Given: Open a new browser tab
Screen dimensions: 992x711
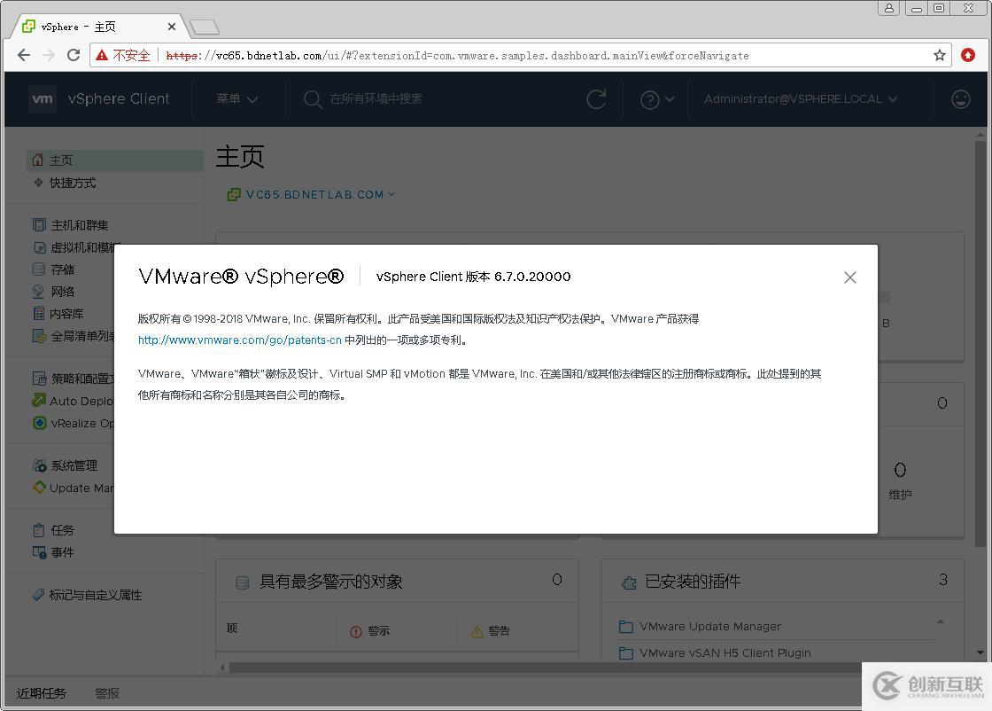Looking at the screenshot, I should (205, 27).
